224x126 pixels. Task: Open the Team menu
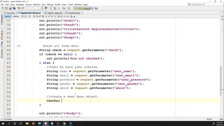(64, 5)
